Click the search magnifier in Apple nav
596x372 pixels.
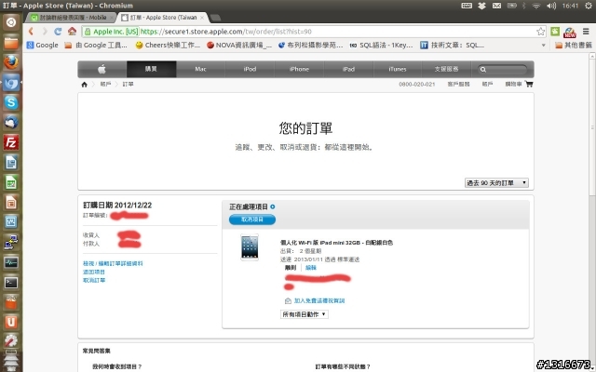pyautogui.click(x=483, y=70)
